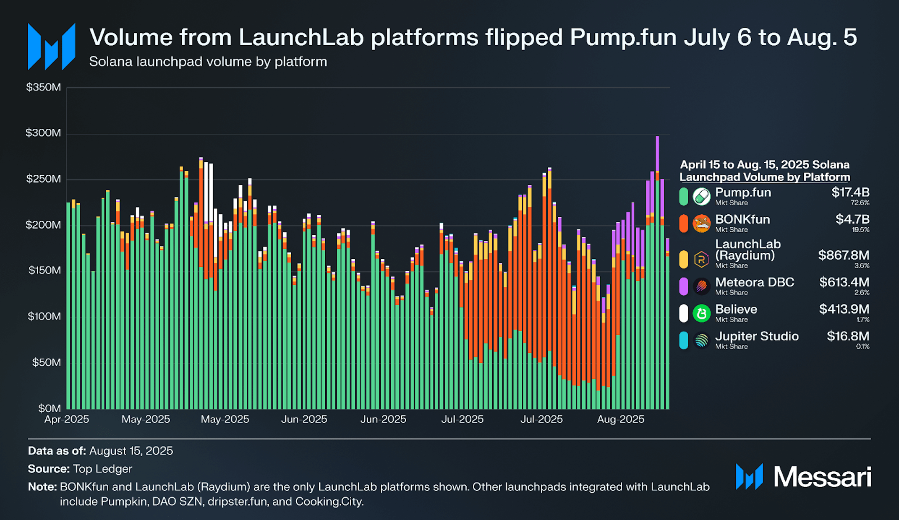The width and height of the screenshot is (899, 520).
Task: Click the purple Meteora DBC color swatch
Action: (x=684, y=286)
